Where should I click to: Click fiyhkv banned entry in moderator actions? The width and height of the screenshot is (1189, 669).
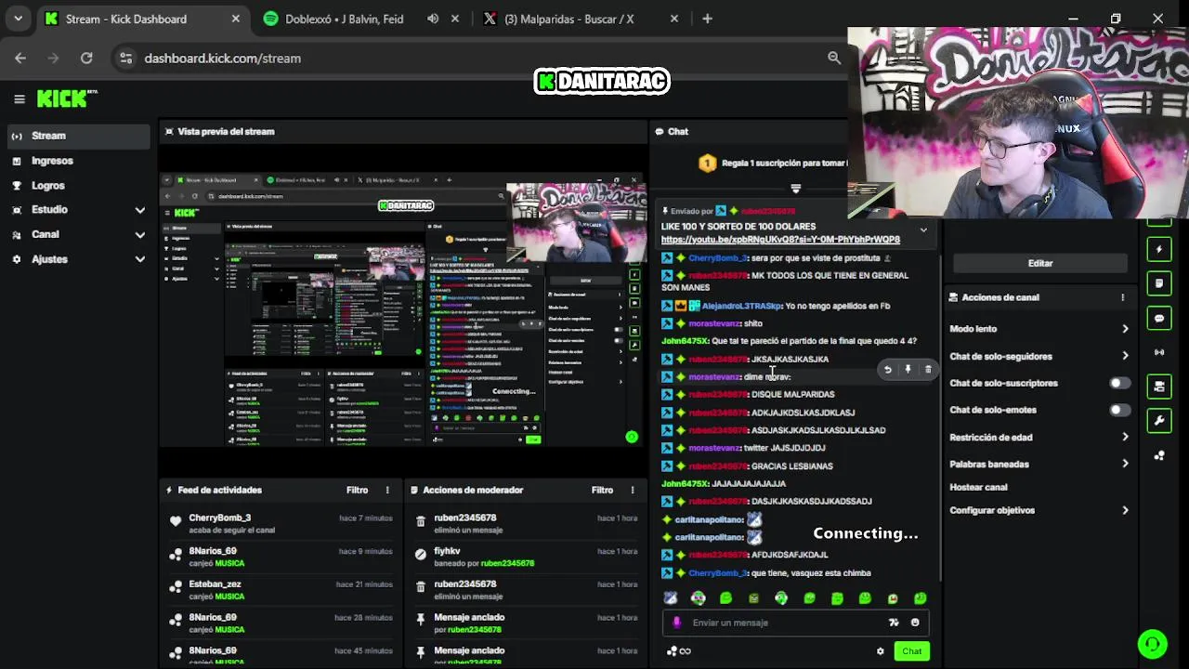coord(525,557)
